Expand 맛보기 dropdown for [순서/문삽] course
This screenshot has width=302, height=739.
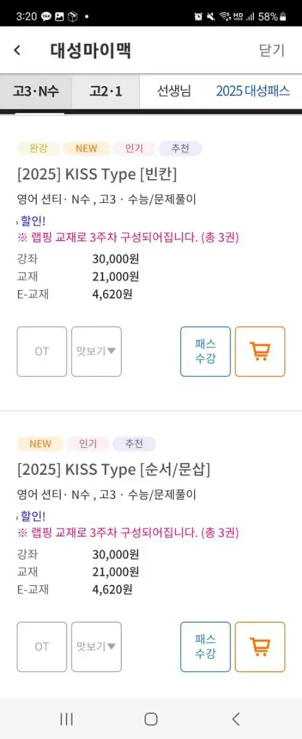pos(96,647)
